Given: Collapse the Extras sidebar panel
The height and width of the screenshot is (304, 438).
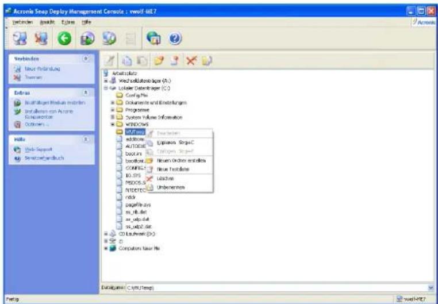Looking at the screenshot, I should tap(86, 93).
